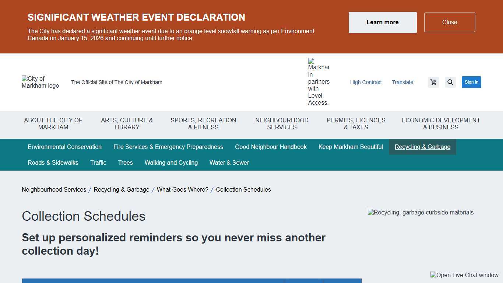This screenshot has height=283, width=503.
Task: Navigate to What Goes Where breadcrumb
Action: click(182, 189)
